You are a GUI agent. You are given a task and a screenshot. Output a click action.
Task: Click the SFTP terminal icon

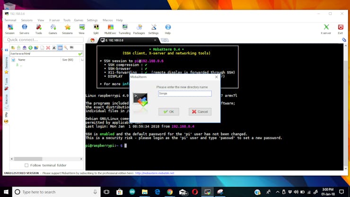[x=71, y=48]
